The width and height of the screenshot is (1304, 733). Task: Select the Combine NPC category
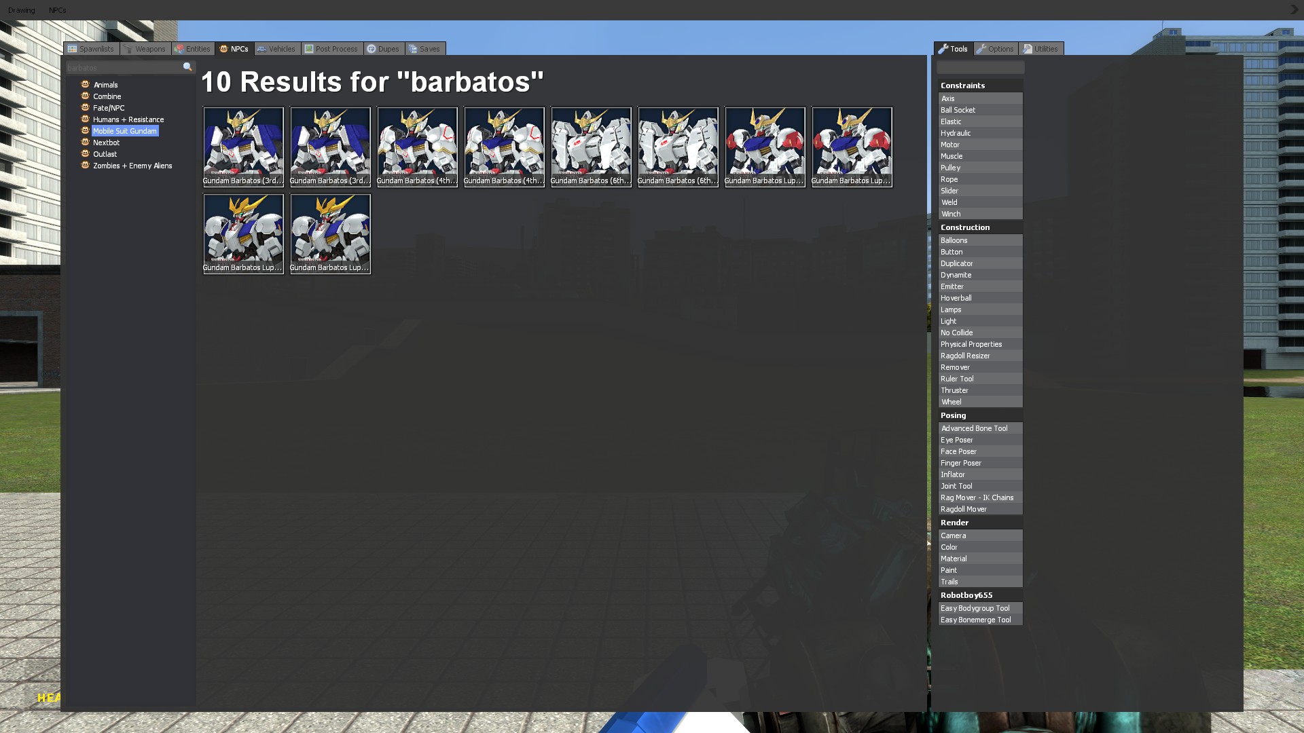tap(107, 96)
